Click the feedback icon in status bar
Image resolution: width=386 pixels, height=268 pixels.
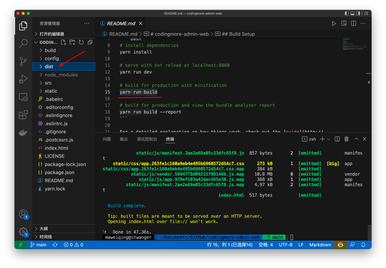[352, 245]
